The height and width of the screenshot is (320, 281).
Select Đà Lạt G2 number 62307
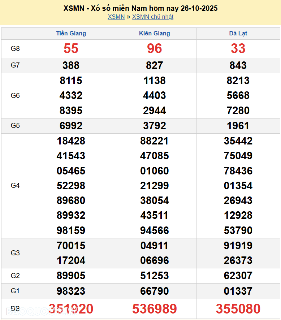click(238, 276)
